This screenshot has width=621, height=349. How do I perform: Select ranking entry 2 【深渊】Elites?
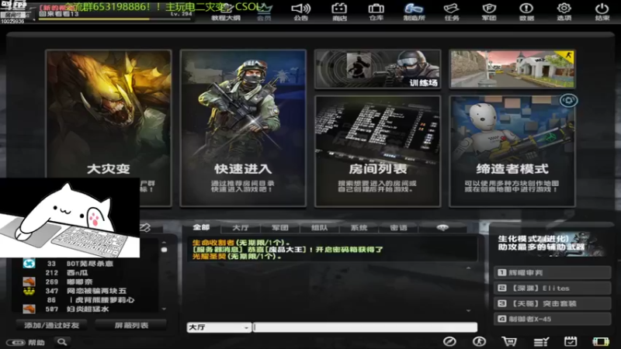point(552,288)
